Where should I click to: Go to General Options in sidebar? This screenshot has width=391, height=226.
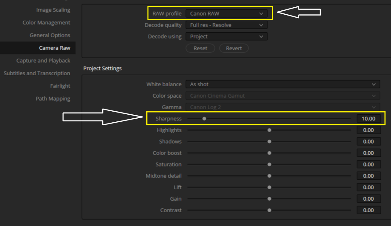tap(50, 35)
